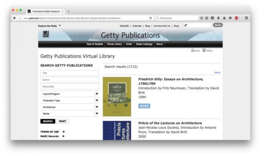The image size is (261, 156).
Task: Open the Virtual Library nav tab
Action: (x=114, y=44)
